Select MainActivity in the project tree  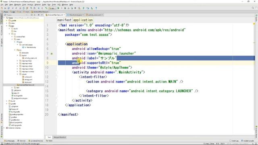(29, 48)
